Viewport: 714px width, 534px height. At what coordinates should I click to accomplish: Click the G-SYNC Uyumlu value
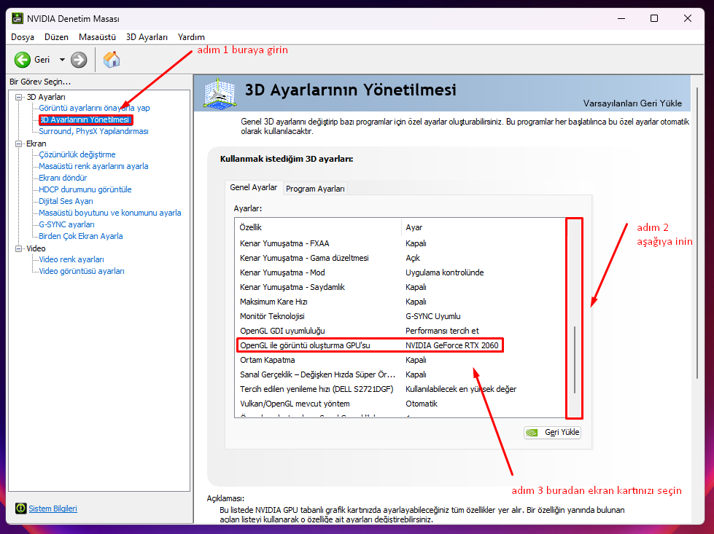pos(433,316)
